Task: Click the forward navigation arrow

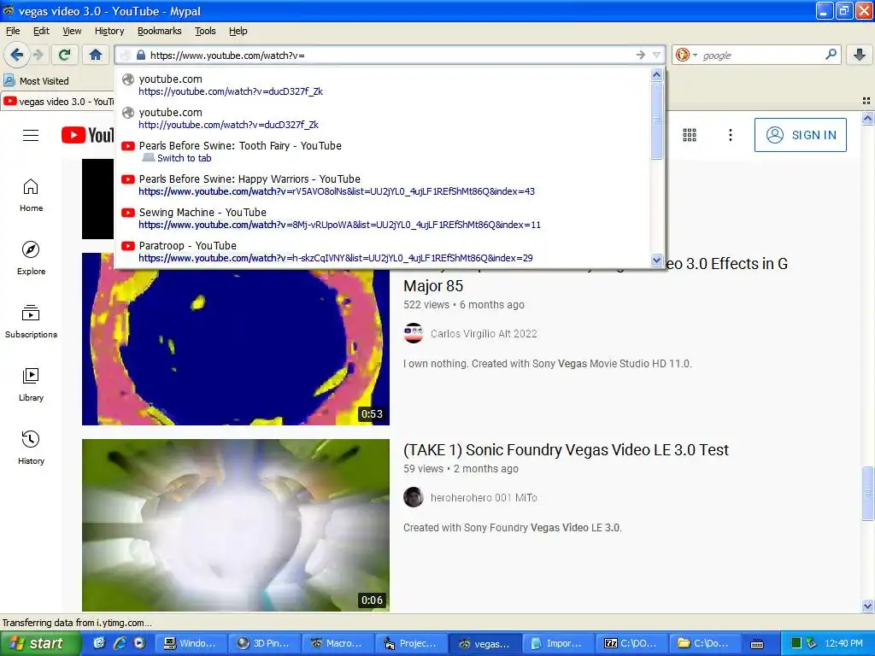Action: click(38, 55)
